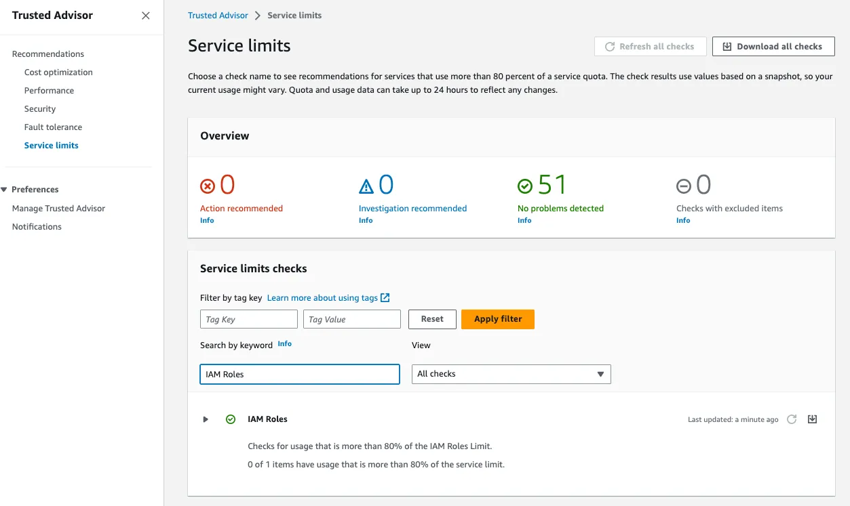Click the IAM Roles check title
850x506 pixels.
(x=267, y=419)
